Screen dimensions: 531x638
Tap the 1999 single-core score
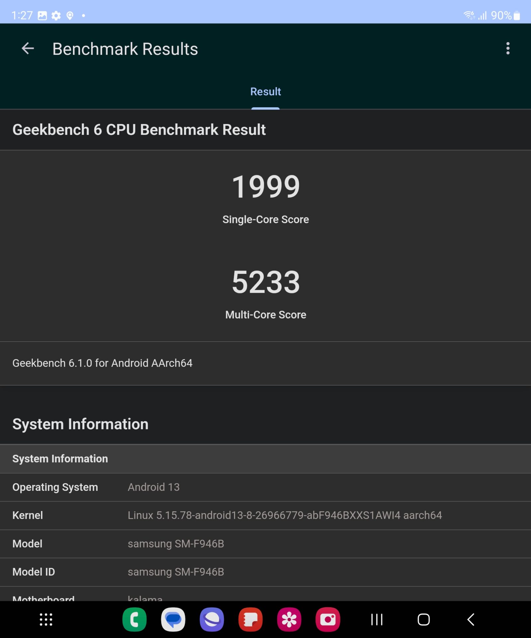click(x=265, y=187)
